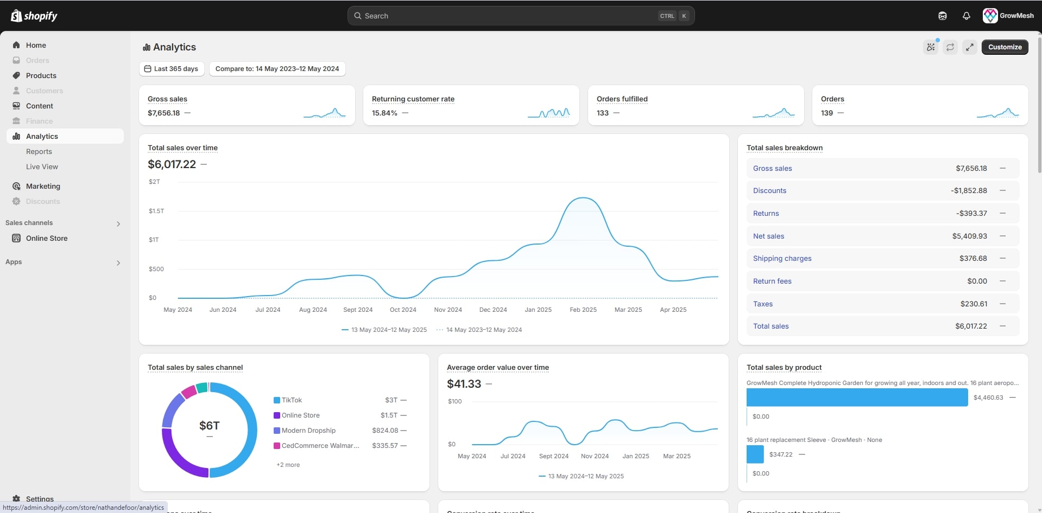1042x513 pixels.
Task: Open Reports in the sidebar
Action: pos(39,152)
